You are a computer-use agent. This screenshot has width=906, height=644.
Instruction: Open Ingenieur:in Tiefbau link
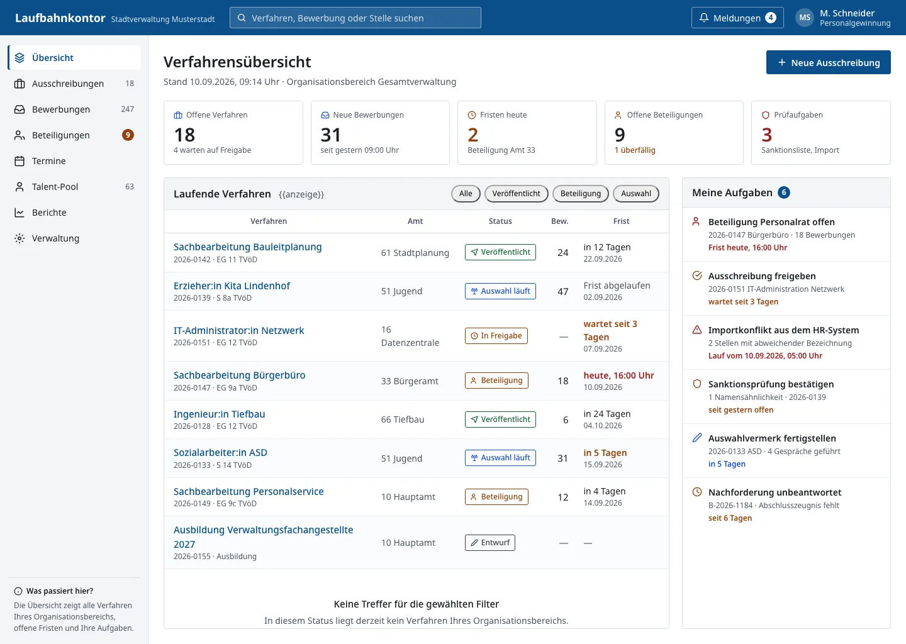219,414
